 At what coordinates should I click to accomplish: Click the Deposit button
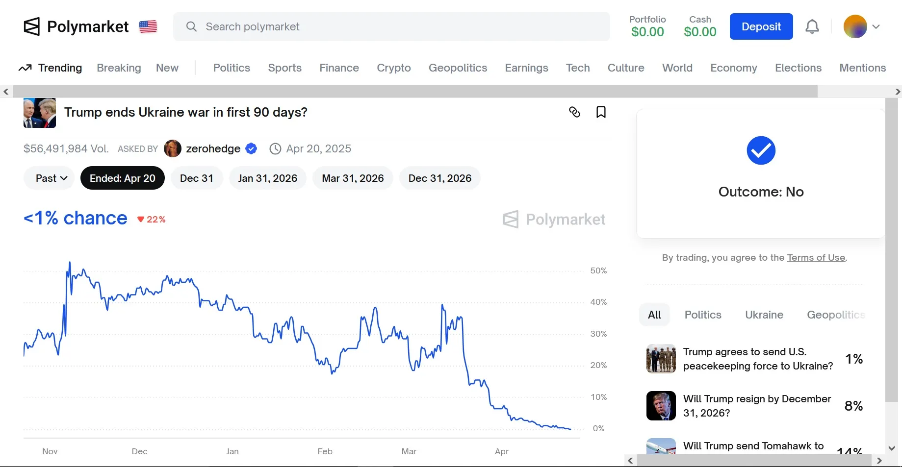click(761, 26)
